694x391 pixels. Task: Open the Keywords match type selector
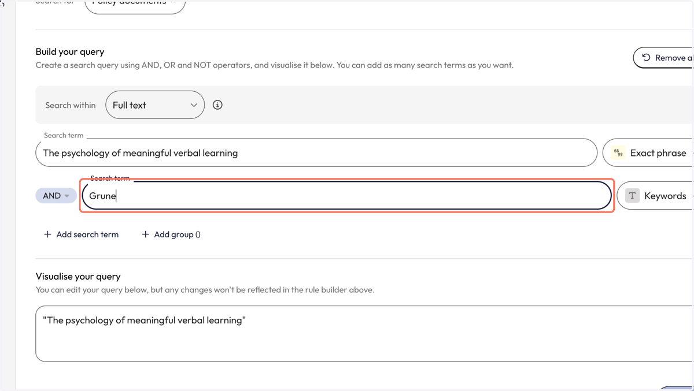click(x=655, y=196)
